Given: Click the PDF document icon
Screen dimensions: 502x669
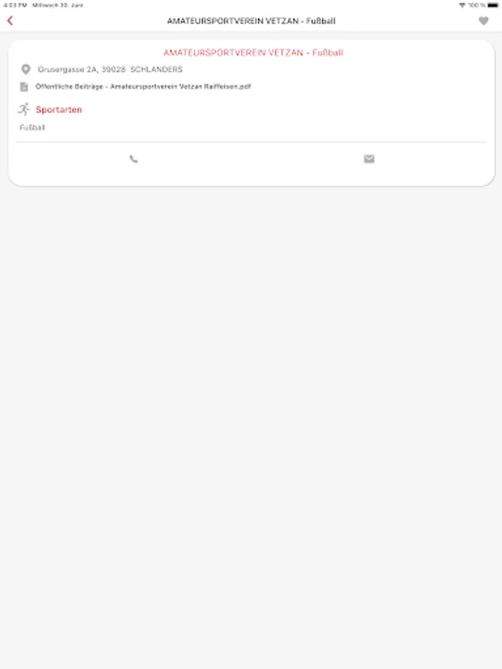Looking at the screenshot, I should [x=24, y=87].
